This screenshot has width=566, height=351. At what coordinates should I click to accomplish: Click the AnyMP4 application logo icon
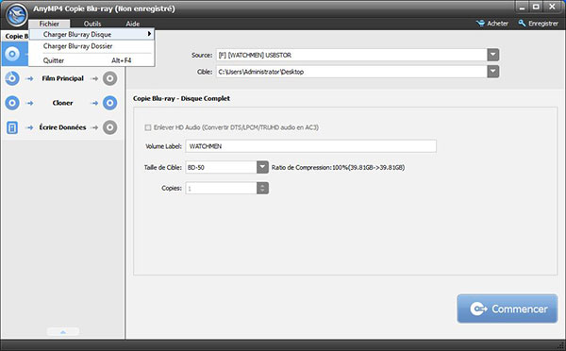[x=17, y=15]
